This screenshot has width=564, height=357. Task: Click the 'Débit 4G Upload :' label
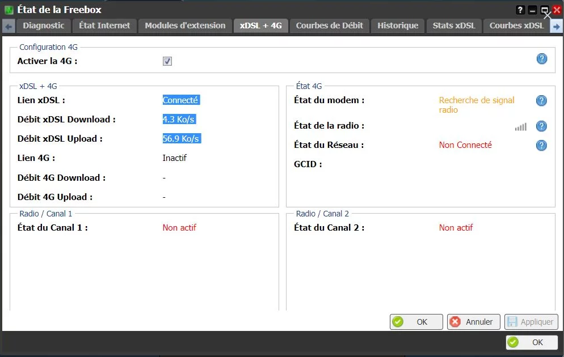tap(55, 197)
